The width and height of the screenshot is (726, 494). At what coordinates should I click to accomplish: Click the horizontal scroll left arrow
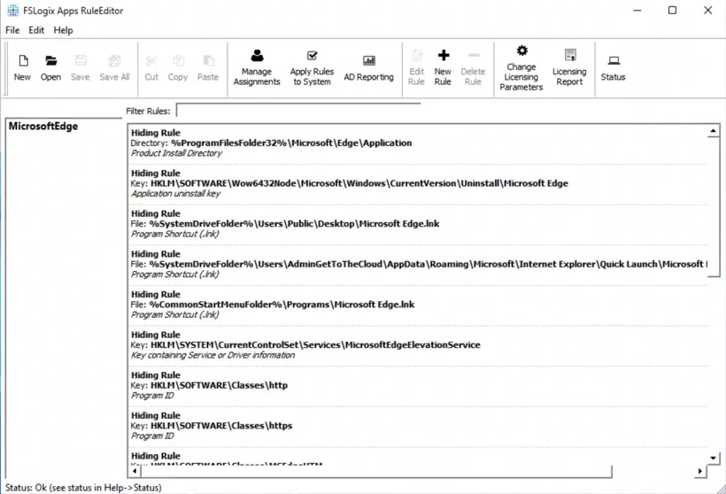click(135, 471)
